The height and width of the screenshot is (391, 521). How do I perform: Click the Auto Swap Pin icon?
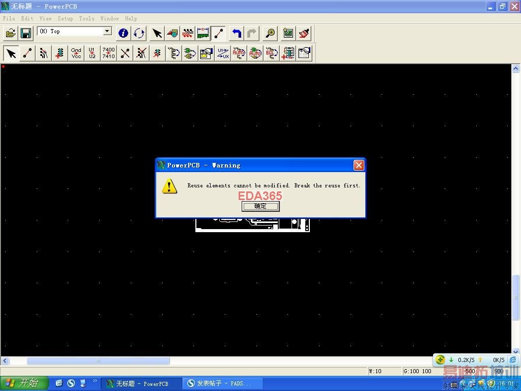(x=239, y=53)
